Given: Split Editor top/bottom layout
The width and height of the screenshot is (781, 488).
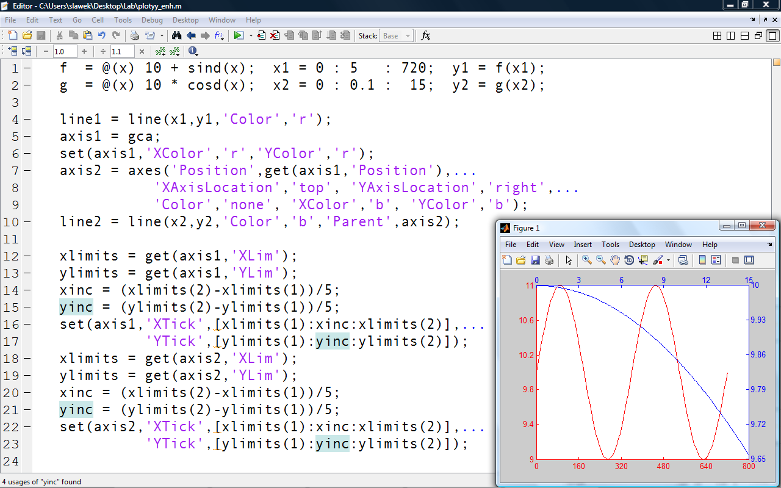Looking at the screenshot, I should point(744,35).
